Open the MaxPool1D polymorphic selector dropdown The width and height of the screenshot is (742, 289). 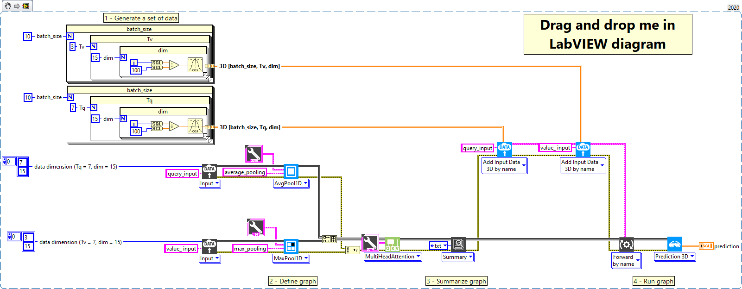pos(306,258)
